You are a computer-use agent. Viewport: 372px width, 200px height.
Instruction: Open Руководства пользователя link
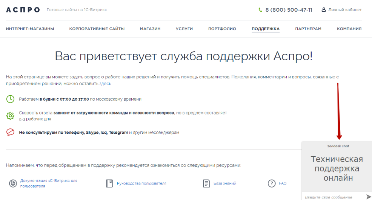pyautogui.click(x=141, y=183)
